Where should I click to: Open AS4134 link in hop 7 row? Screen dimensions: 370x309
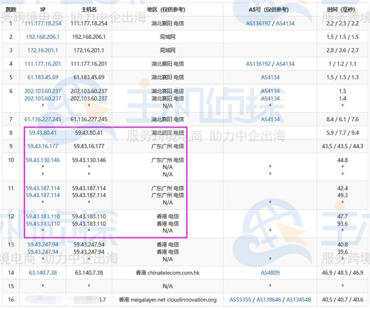pos(270,119)
